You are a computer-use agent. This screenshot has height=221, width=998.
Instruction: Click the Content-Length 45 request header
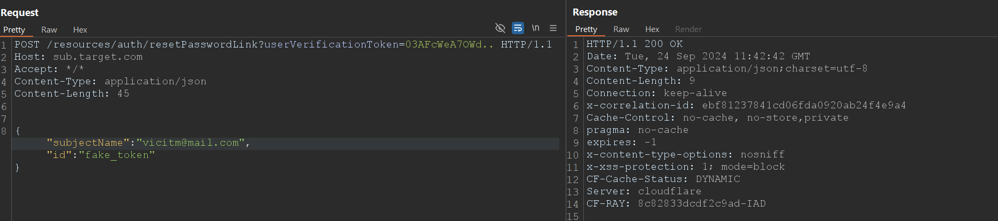[72, 94]
